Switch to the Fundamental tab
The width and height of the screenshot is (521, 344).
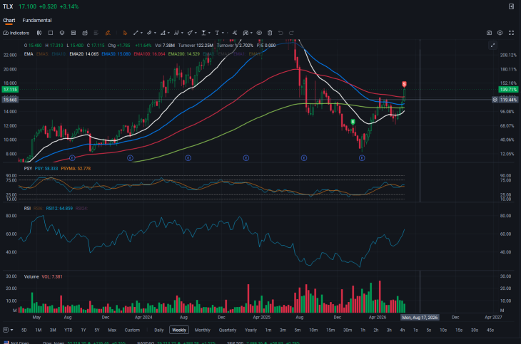(x=37, y=20)
